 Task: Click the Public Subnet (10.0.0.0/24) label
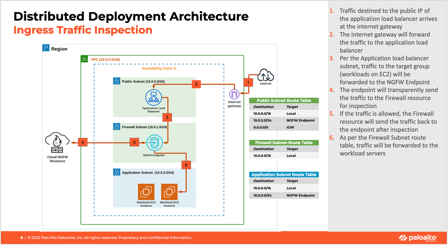143,81
